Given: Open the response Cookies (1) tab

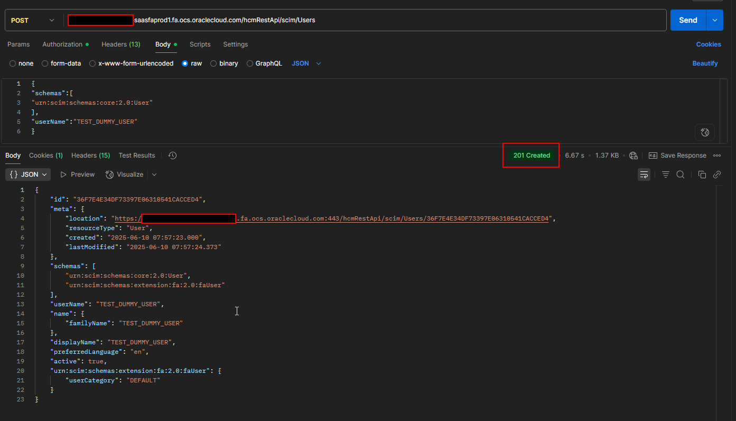Looking at the screenshot, I should [46, 155].
